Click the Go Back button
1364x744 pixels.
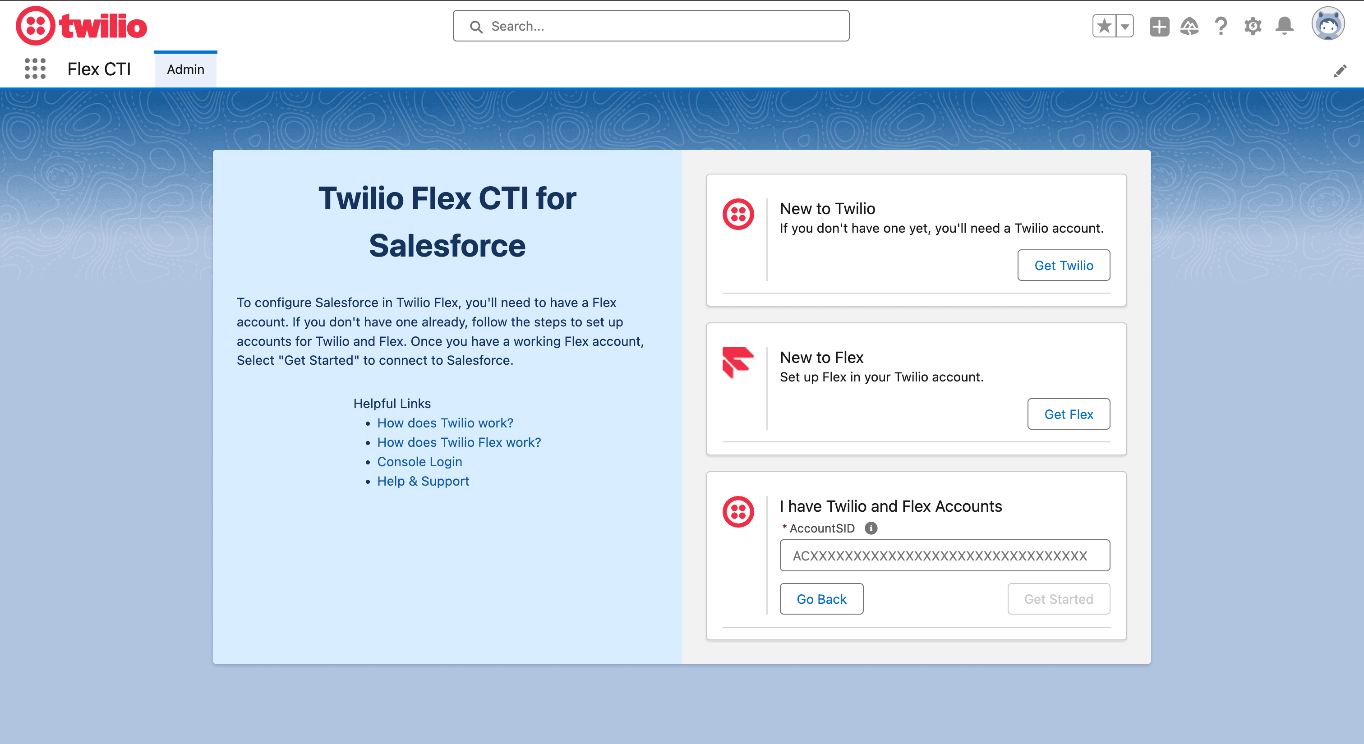(821, 599)
